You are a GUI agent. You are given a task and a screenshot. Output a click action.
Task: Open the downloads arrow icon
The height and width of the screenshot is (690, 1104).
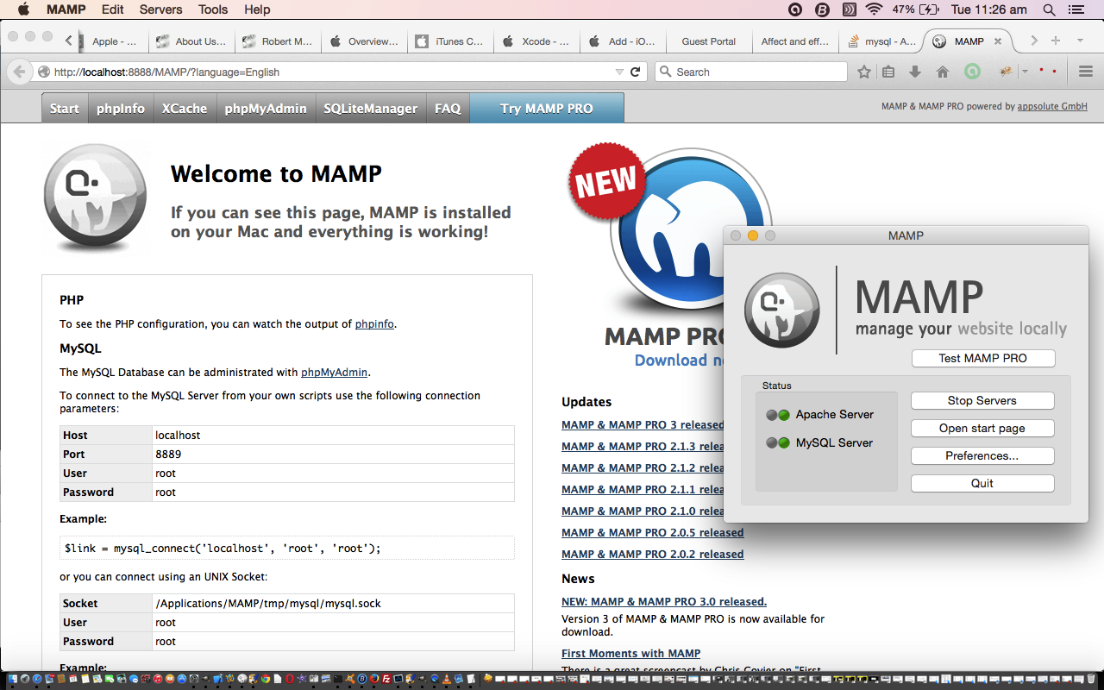point(915,72)
